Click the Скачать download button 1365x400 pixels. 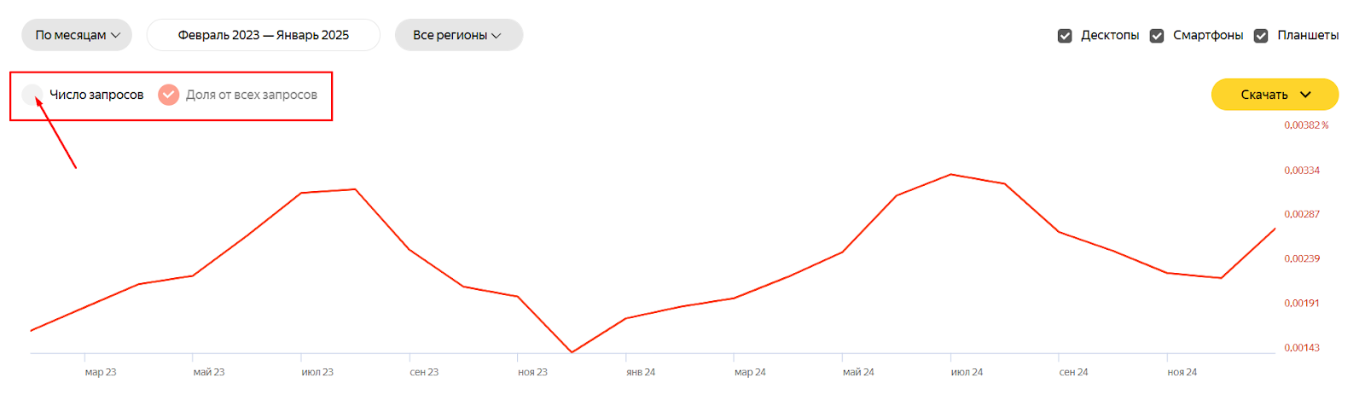coord(1264,95)
